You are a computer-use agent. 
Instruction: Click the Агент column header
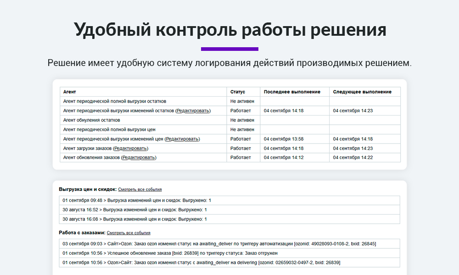pyautogui.click(x=70, y=92)
